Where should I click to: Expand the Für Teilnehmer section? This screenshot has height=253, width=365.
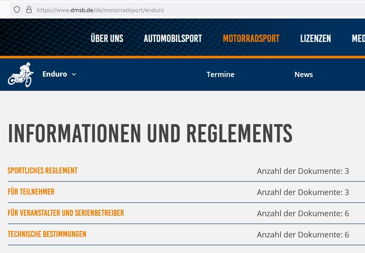point(31,192)
